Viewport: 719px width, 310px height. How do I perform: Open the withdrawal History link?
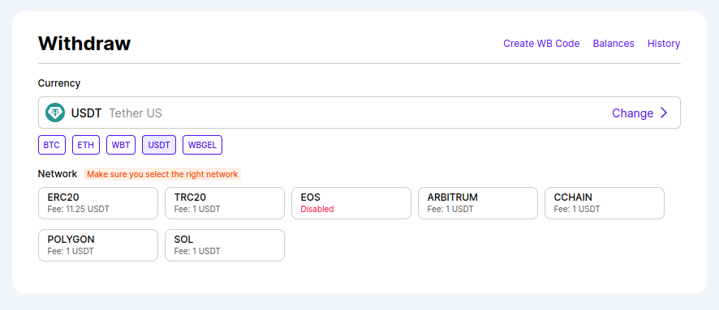[x=664, y=44]
